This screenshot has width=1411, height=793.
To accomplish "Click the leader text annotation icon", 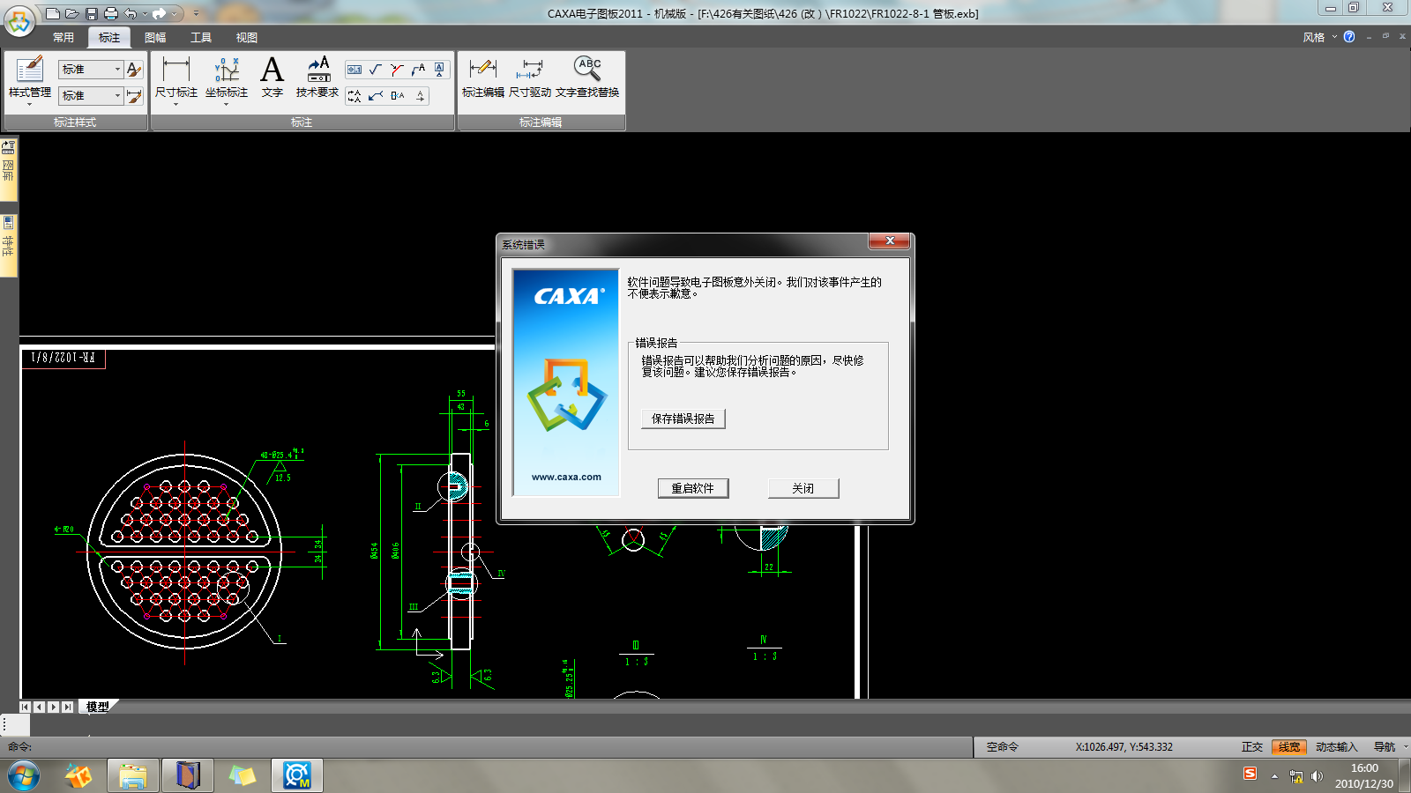I will pyautogui.click(x=418, y=70).
